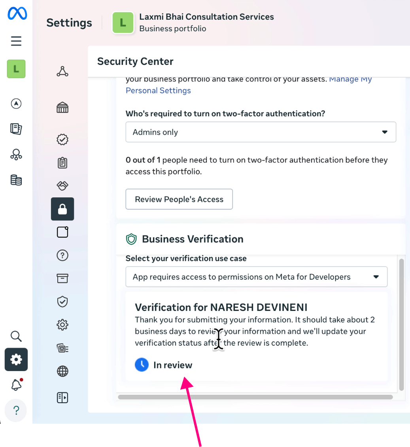The image size is (410, 447).
Task: Open the pages/news icon in left rail
Action: click(16, 129)
